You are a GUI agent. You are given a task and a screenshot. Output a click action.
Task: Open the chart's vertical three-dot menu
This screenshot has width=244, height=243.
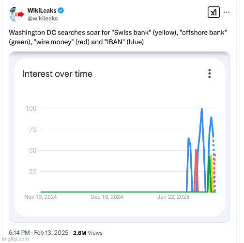click(209, 73)
